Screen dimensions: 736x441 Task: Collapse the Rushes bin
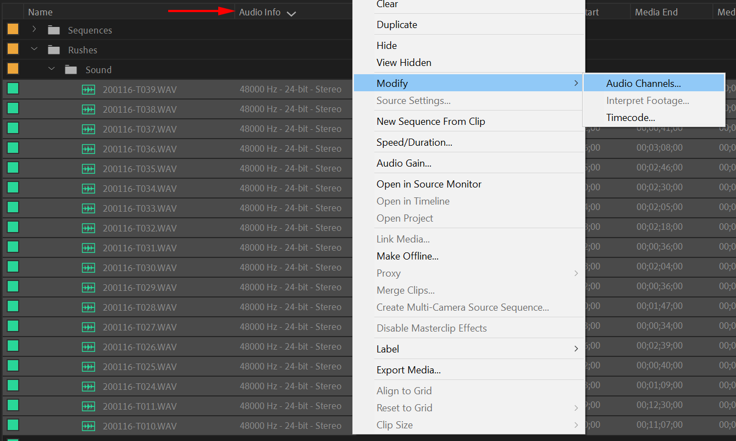(34, 48)
